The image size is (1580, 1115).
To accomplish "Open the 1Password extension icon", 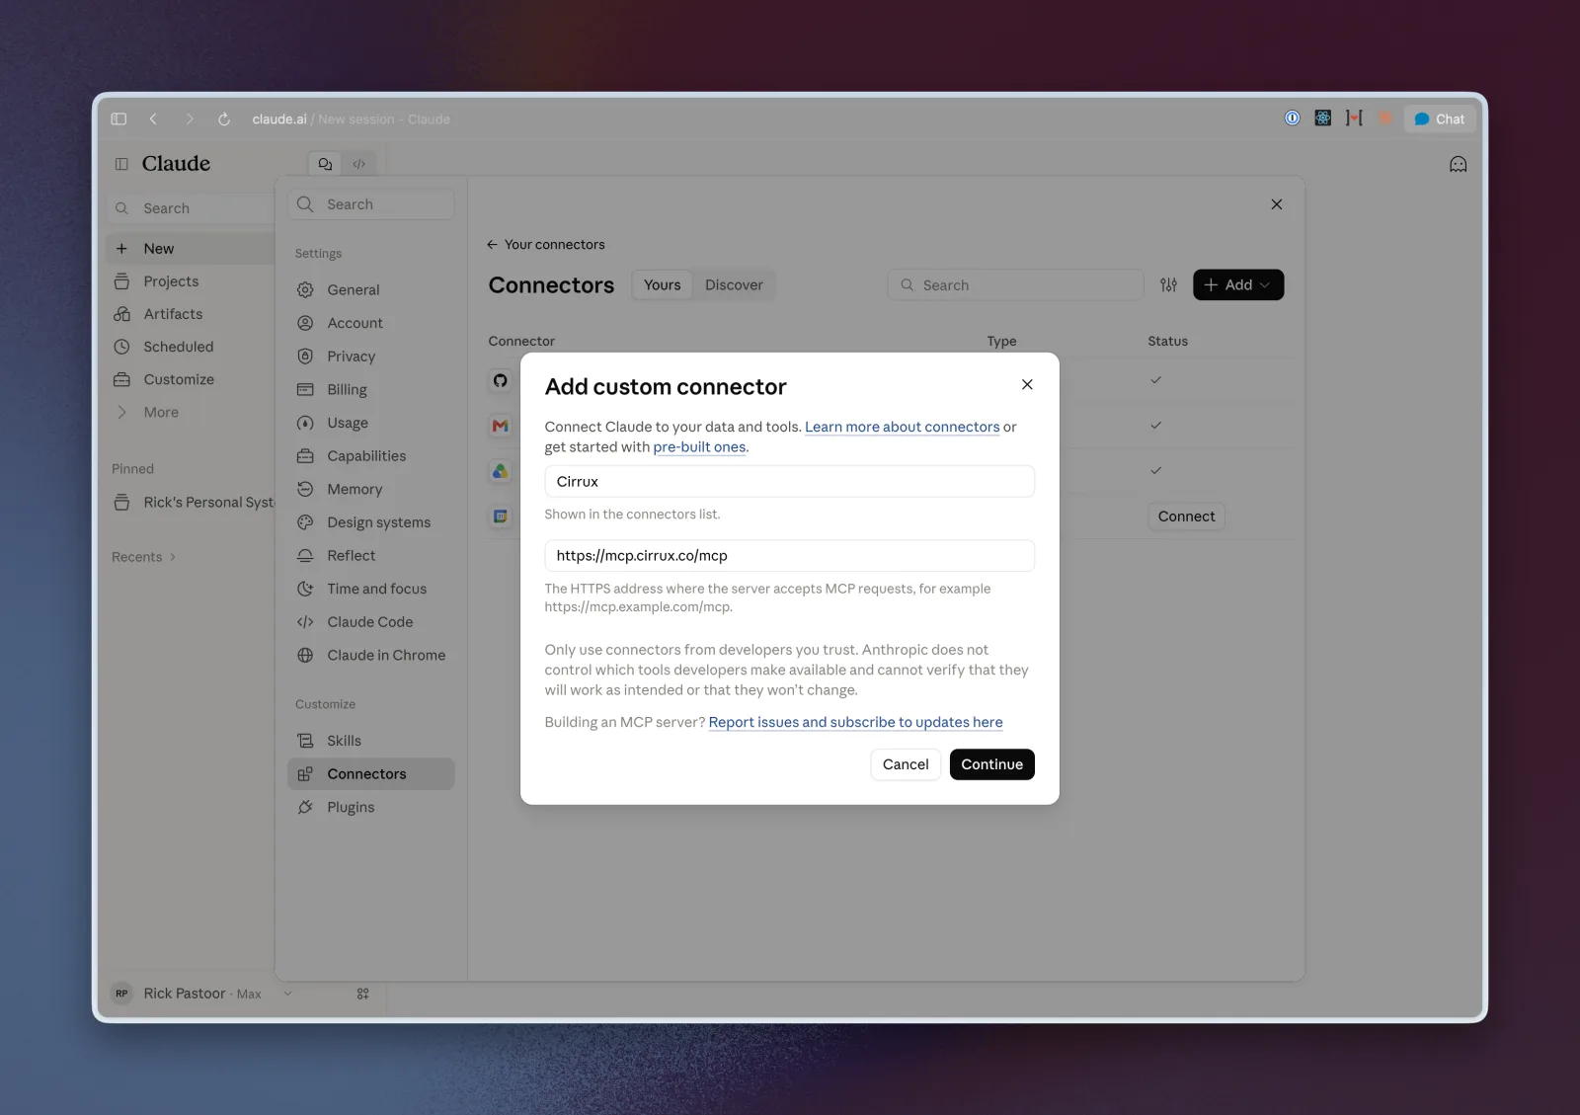I will 1292,118.
